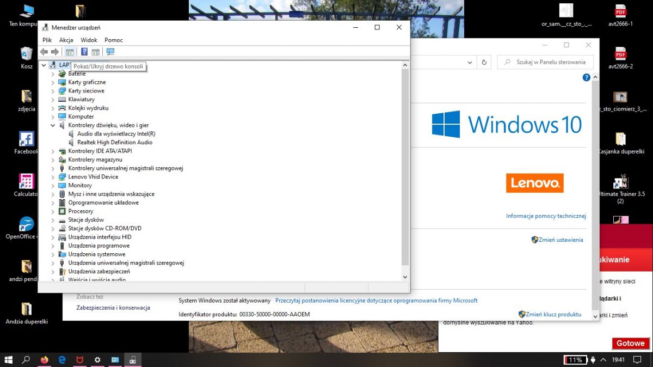Select the zdjęcia folder on desktop
Image resolution: width=653 pixels, height=367 pixels.
[27, 100]
